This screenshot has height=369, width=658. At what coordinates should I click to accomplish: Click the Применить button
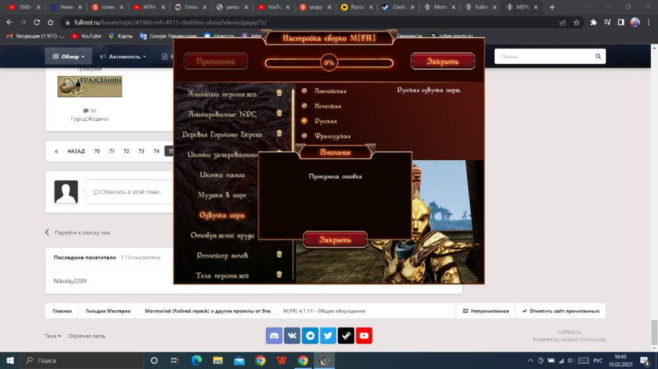216,62
